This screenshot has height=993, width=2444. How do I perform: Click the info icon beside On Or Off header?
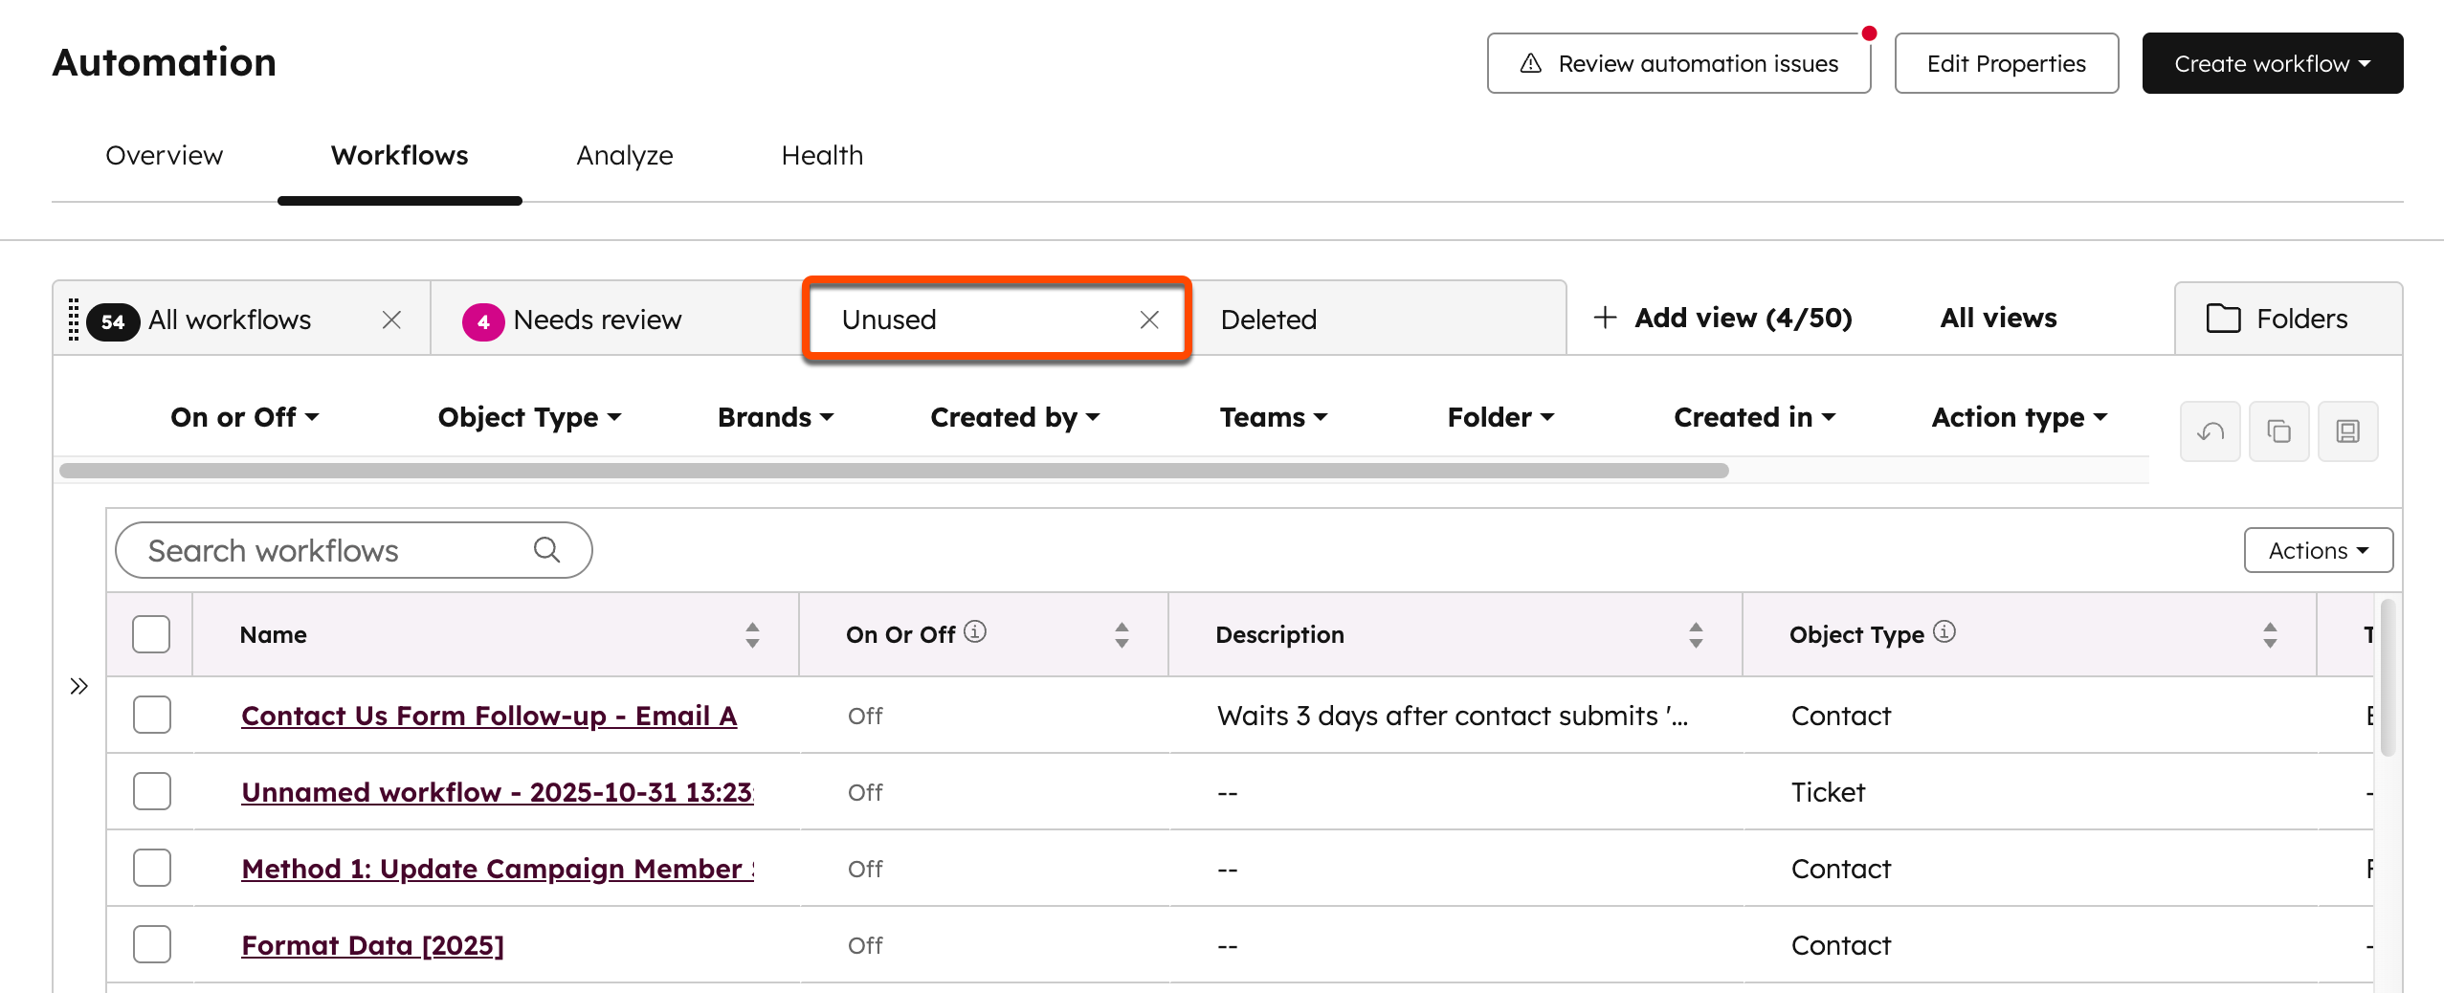pyautogui.click(x=975, y=630)
